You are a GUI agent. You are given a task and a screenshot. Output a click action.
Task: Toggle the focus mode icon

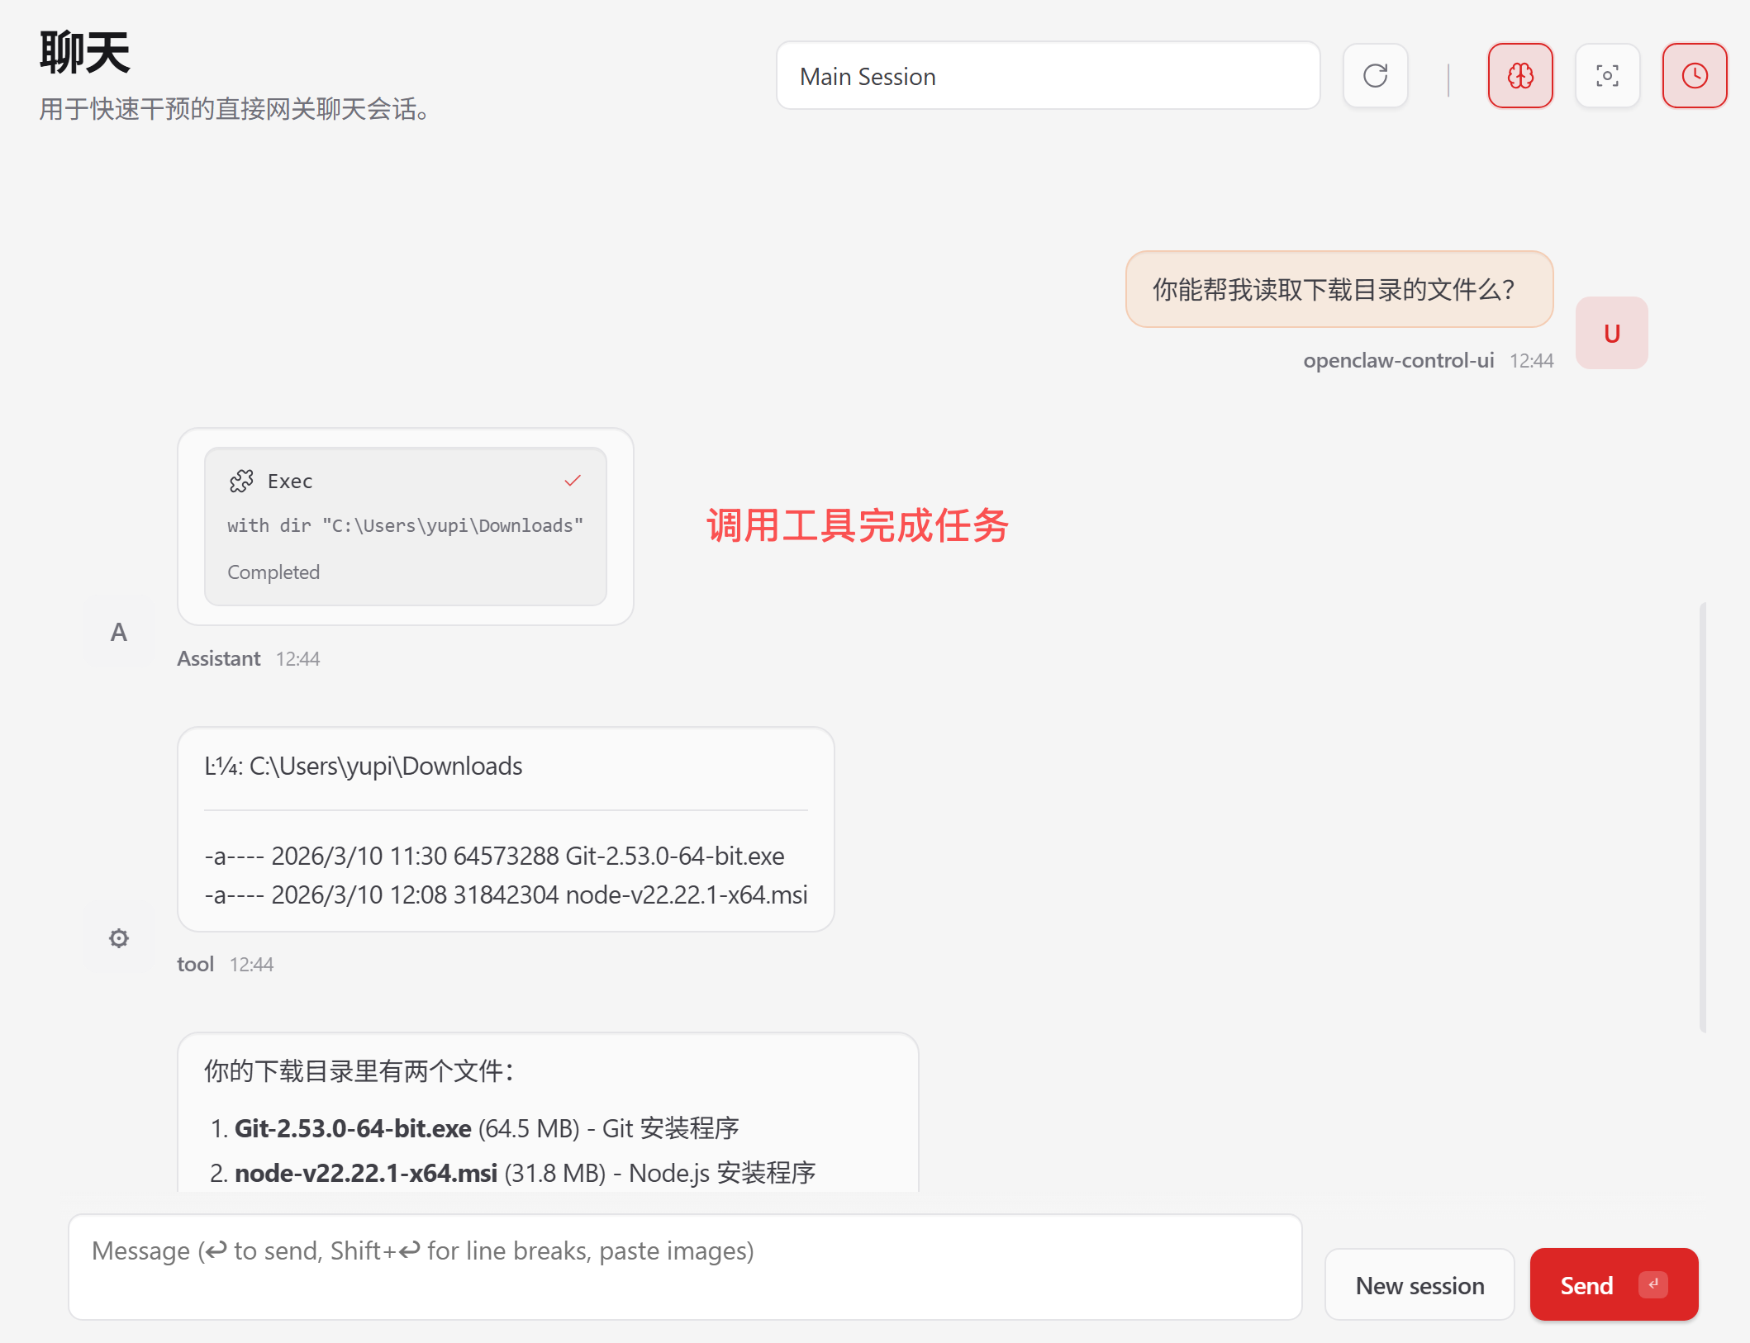[x=1607, y=76]
